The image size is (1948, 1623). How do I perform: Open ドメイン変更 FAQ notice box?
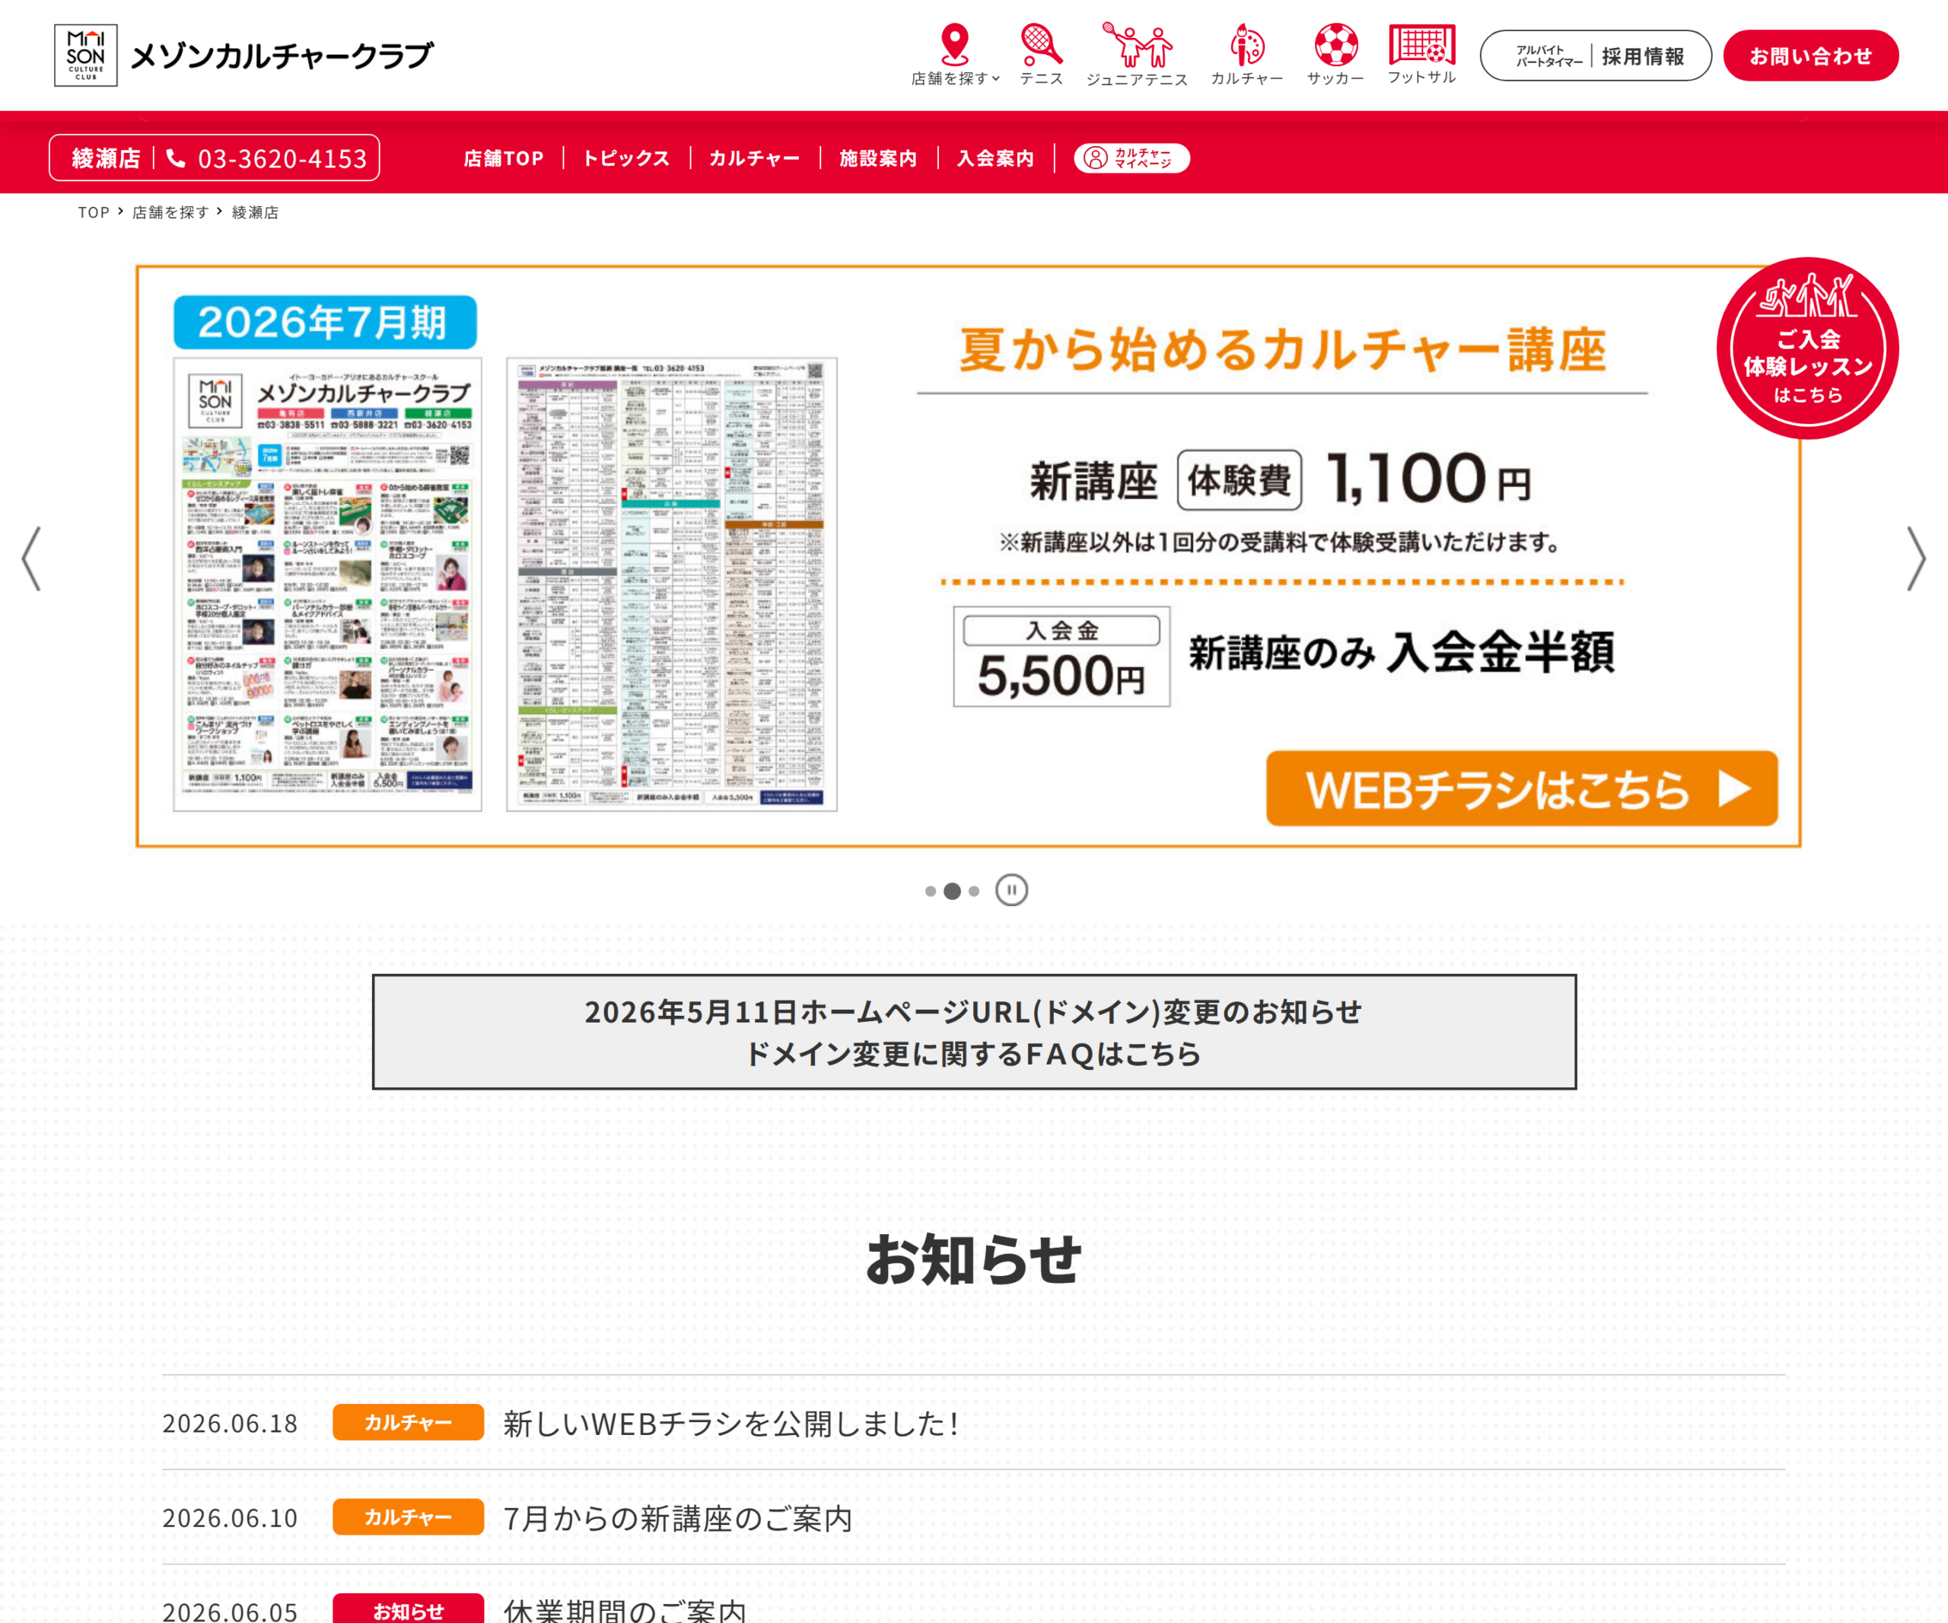pos(974,1033)
